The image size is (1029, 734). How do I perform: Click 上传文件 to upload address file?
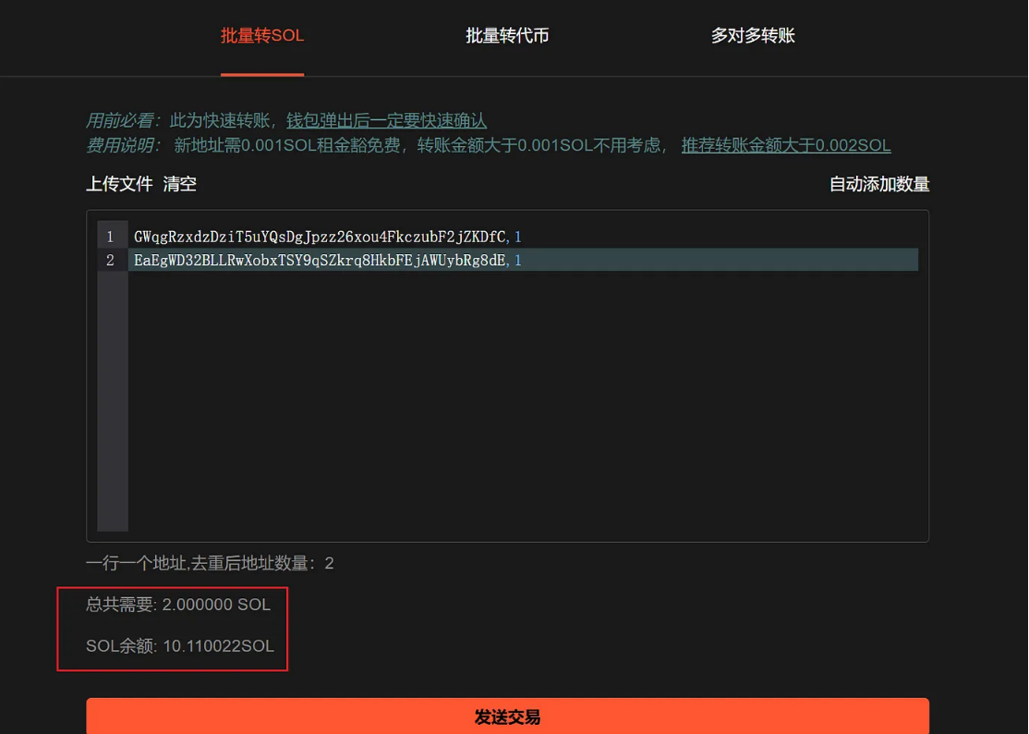119,184
